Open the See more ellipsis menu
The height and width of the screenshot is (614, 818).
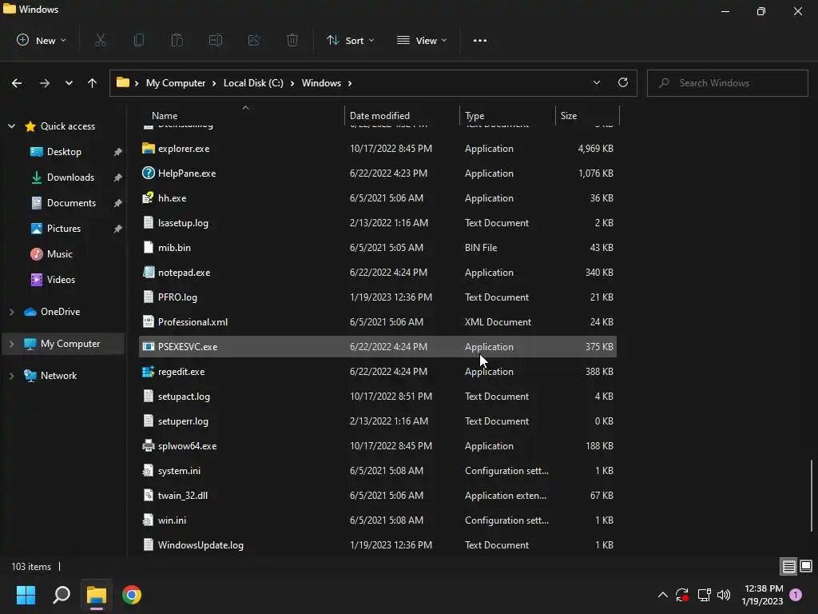(x=480, y=40)
